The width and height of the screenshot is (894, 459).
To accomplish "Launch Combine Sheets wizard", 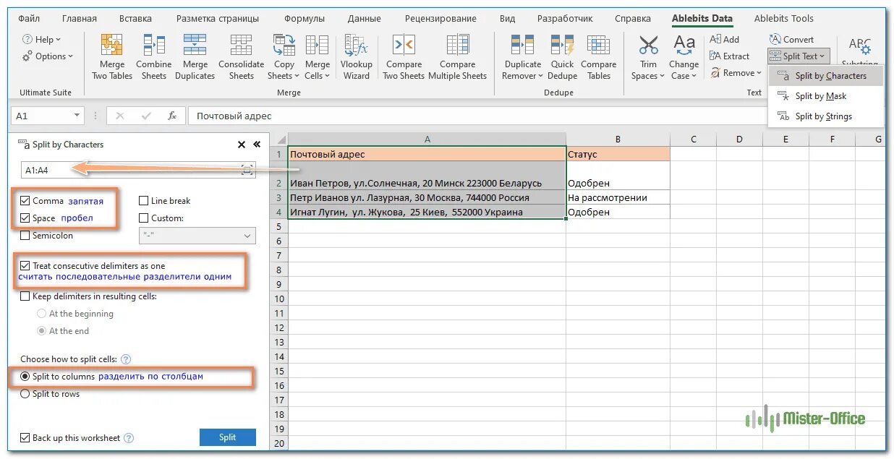I will [153, 56].
